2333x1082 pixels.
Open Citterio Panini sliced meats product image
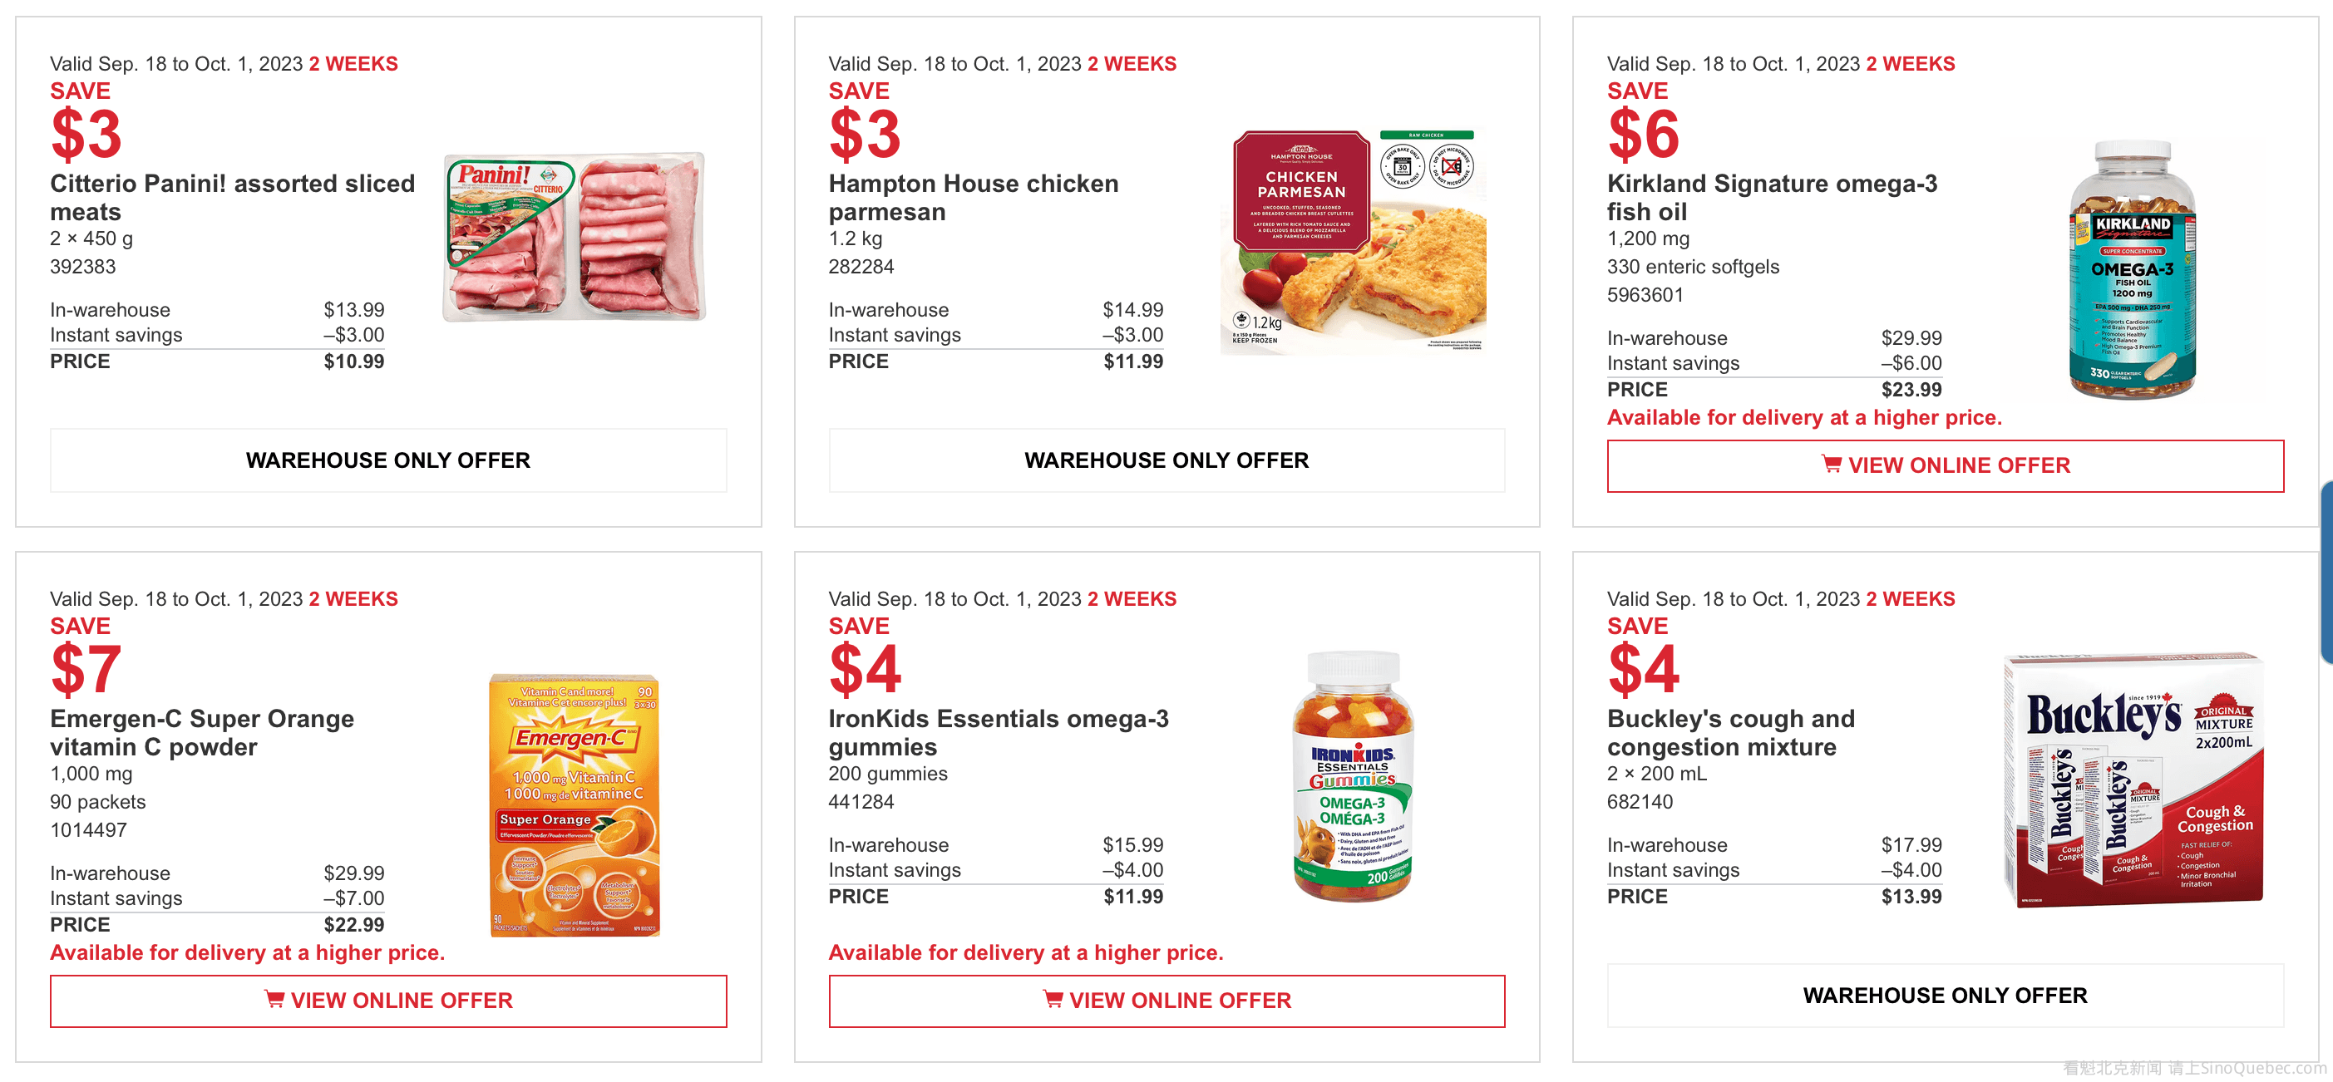click(574, 237)
